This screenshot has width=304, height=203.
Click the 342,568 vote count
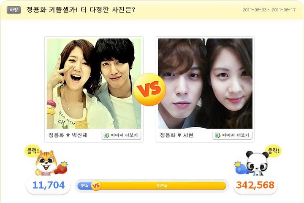[x=255, y=185]
